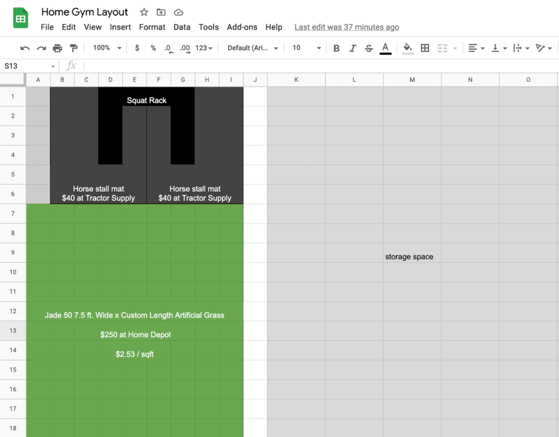Open the font size 10 dropdown
559x437 pixels.
tap(306, 48)
